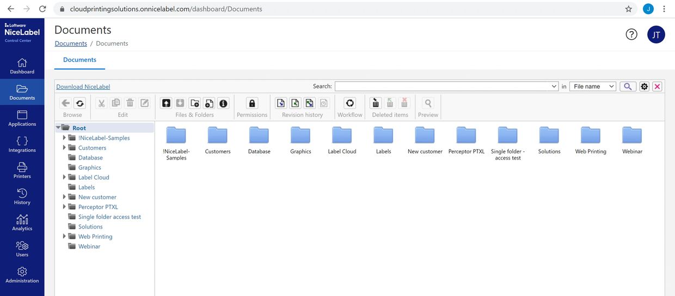Expand the Customers folder in tree
The height and width of the screenshot is (296, 675).
(64, 147)
